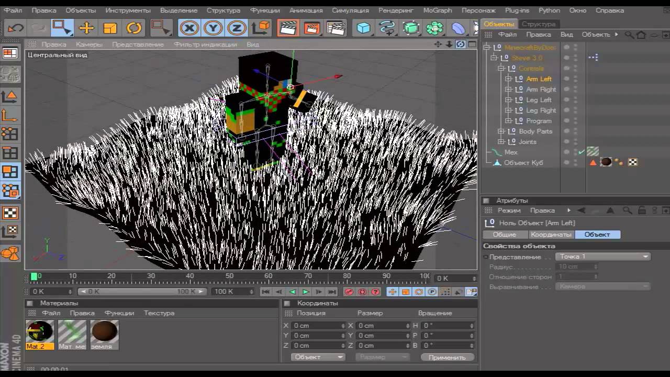Open the Общие attributes tab
The height and width of the screenshot is (377, 670).
pyautogui.click(x=504, y=235)
